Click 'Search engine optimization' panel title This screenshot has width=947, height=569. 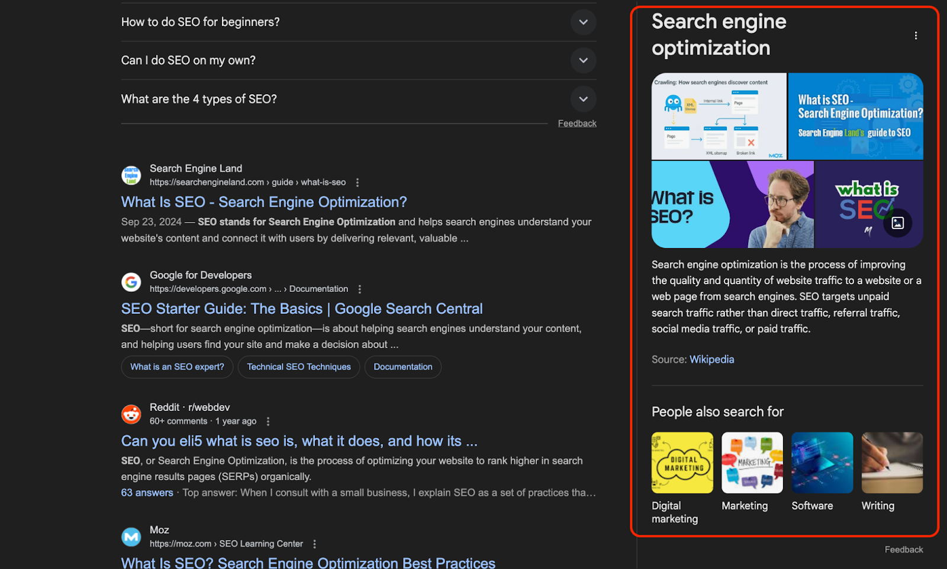point(719,34)
